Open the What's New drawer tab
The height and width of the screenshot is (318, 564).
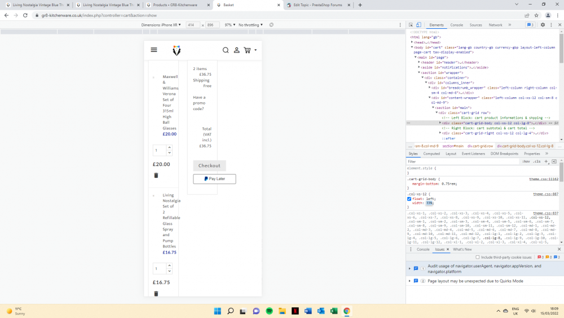pyautogui.click(x=462, y=249)
